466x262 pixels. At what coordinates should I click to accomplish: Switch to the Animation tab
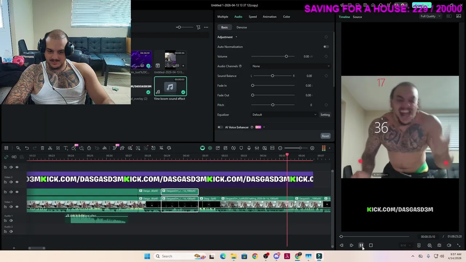(x=269, y=17)
